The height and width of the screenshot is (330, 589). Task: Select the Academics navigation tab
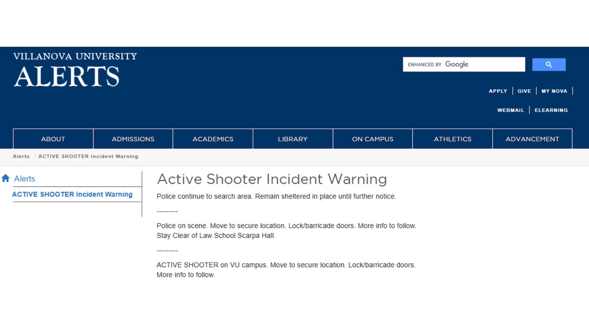tap(213, 139)
